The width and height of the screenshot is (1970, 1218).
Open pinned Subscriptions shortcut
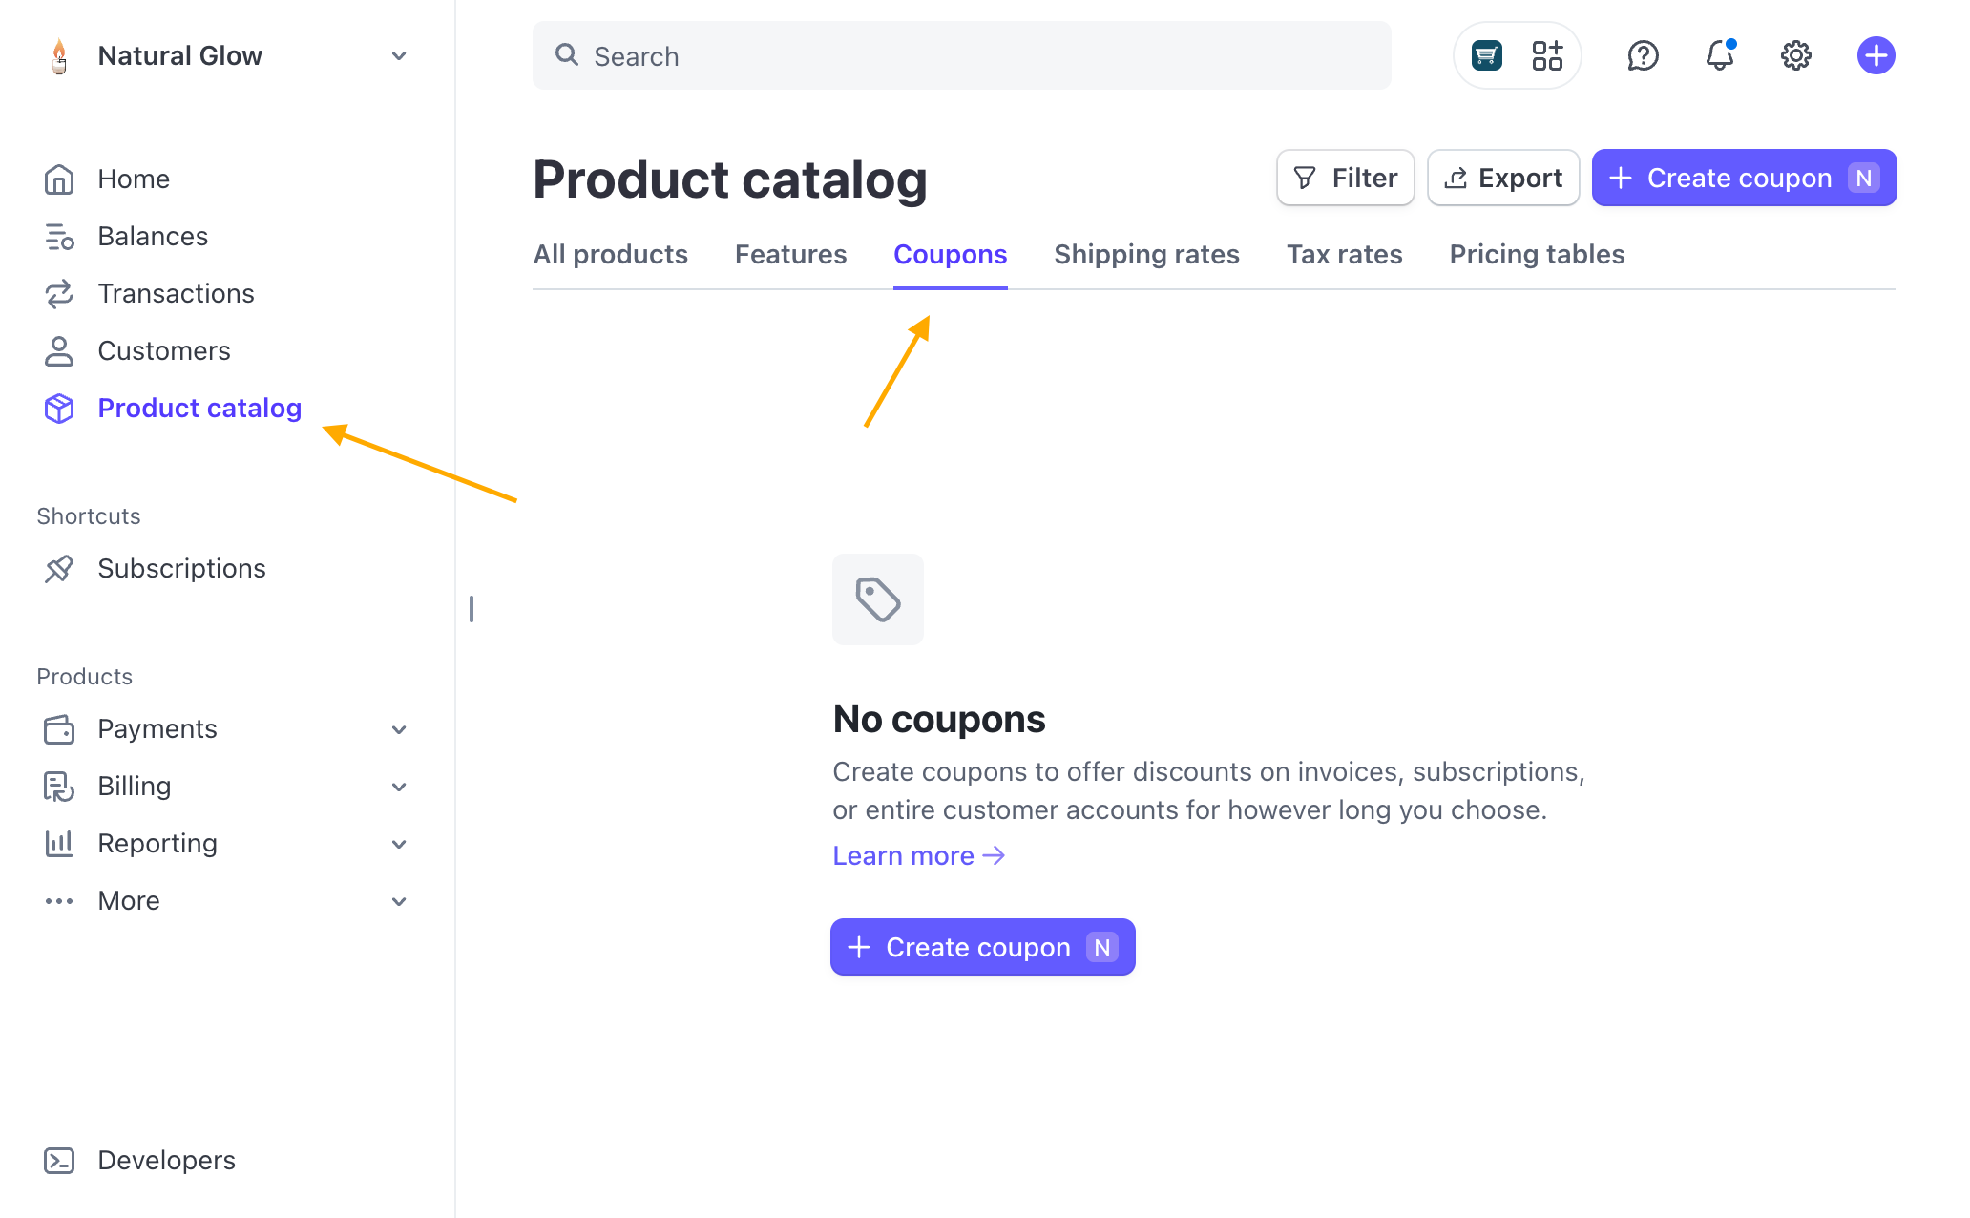181,569
